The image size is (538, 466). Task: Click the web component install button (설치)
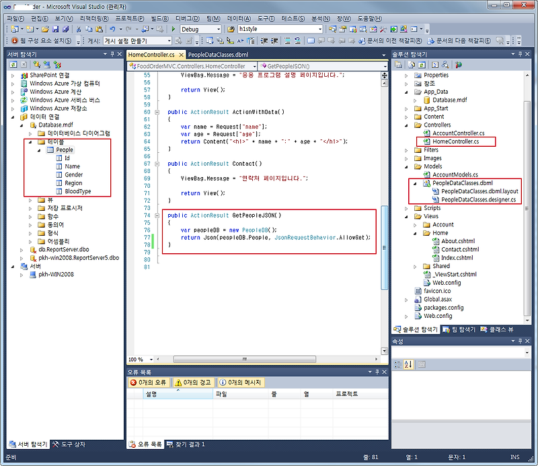point(42,41)
